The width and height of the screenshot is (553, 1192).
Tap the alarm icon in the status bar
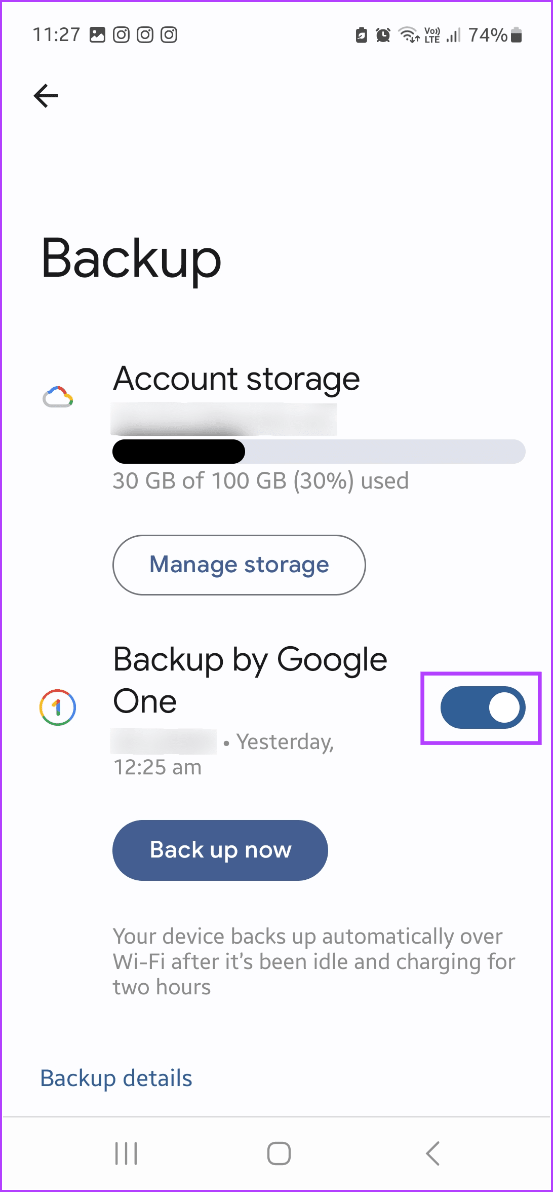click(x=383, y=35)
